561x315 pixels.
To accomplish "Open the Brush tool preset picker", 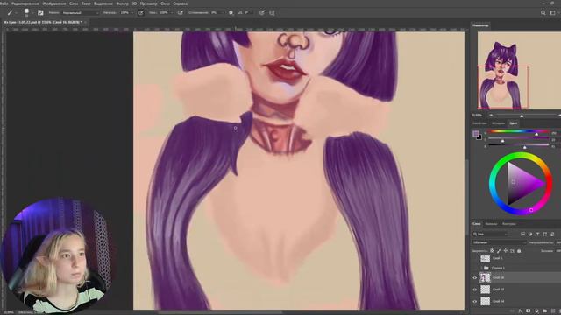I will [x=10, y=12].
